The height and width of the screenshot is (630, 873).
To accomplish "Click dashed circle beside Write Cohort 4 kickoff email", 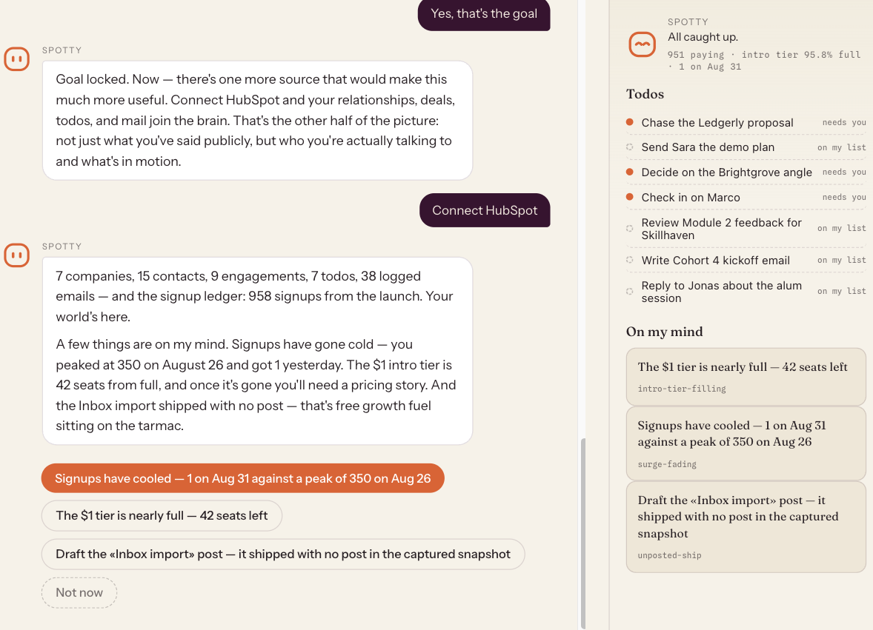I will point(630,261).
